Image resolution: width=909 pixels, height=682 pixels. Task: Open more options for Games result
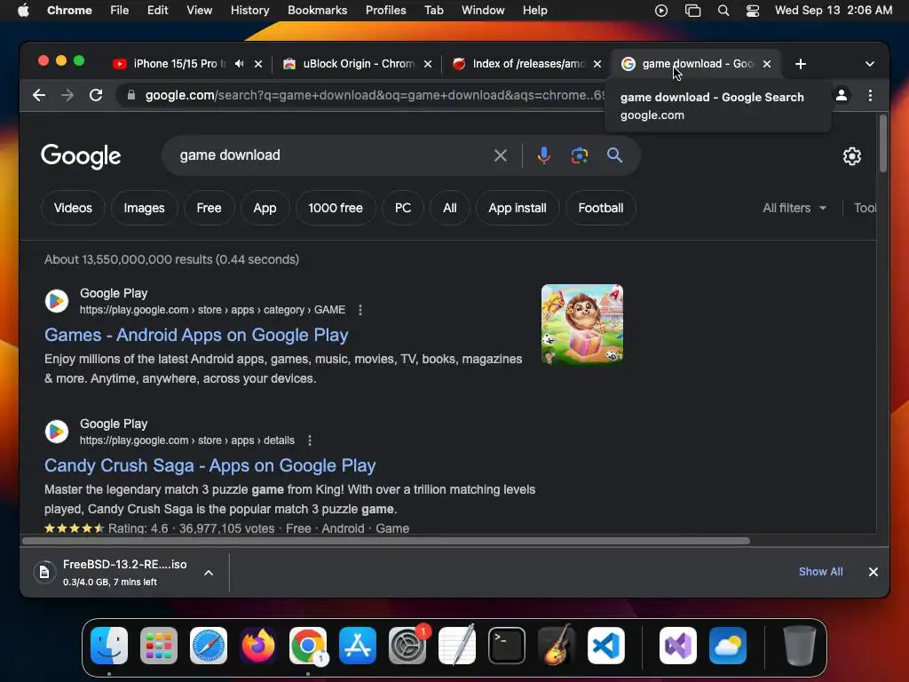coord(360,310)
